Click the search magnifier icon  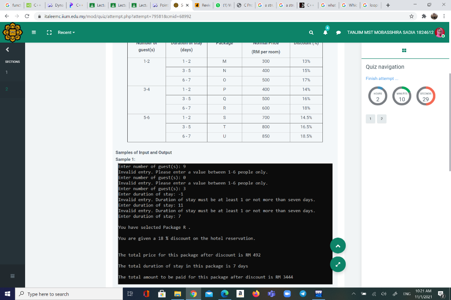click(311, 33)
